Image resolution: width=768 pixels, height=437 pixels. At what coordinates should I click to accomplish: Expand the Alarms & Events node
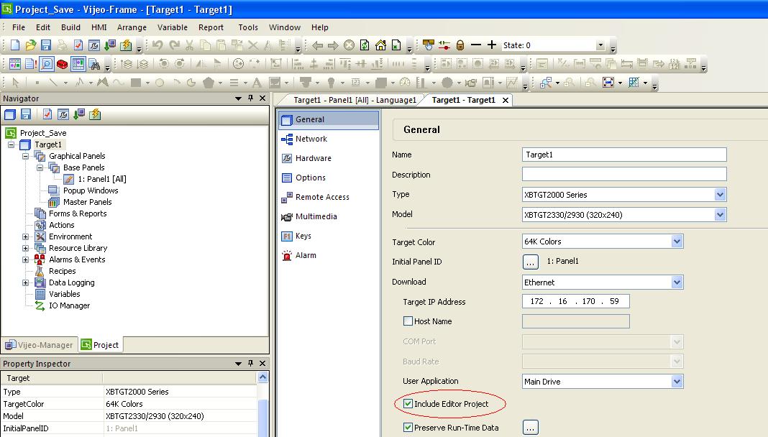(x=25, y=259)
